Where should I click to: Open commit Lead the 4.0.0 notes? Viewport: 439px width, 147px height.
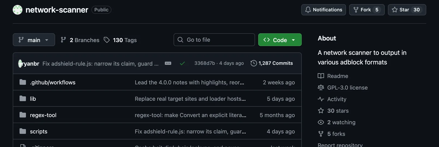click(x=189, y=82)
